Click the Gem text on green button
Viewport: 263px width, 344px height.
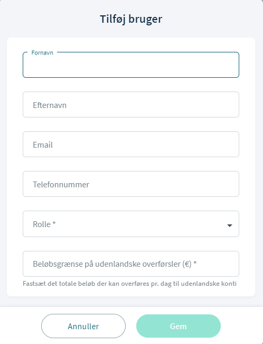179,326
